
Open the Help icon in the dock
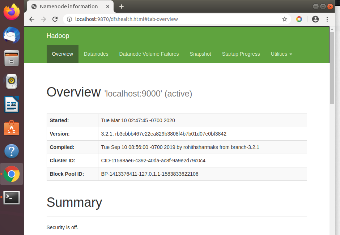pos(12,151)
